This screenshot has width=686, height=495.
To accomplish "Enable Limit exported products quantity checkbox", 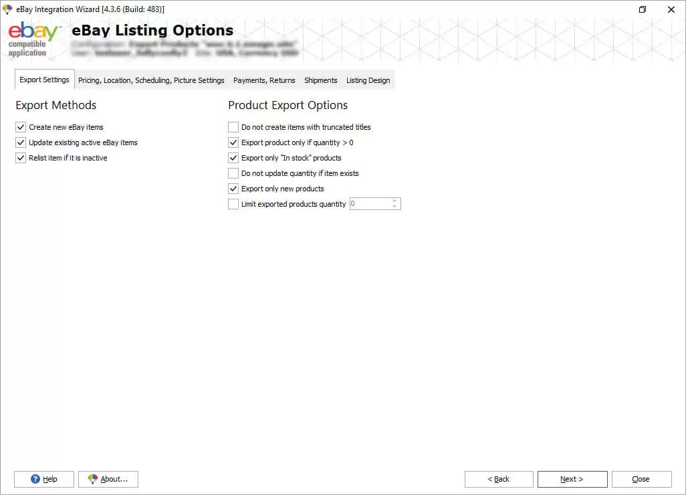I will click(x=233, y=204).
